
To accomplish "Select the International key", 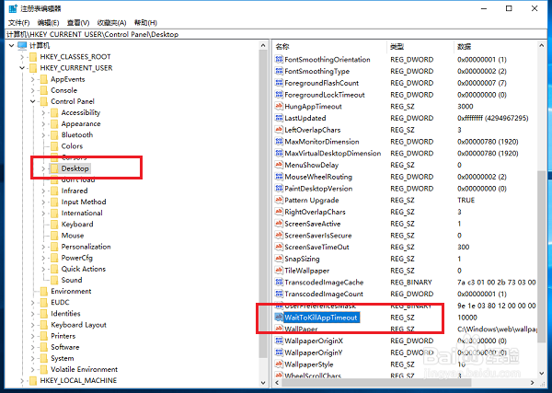I will (82, 213).
